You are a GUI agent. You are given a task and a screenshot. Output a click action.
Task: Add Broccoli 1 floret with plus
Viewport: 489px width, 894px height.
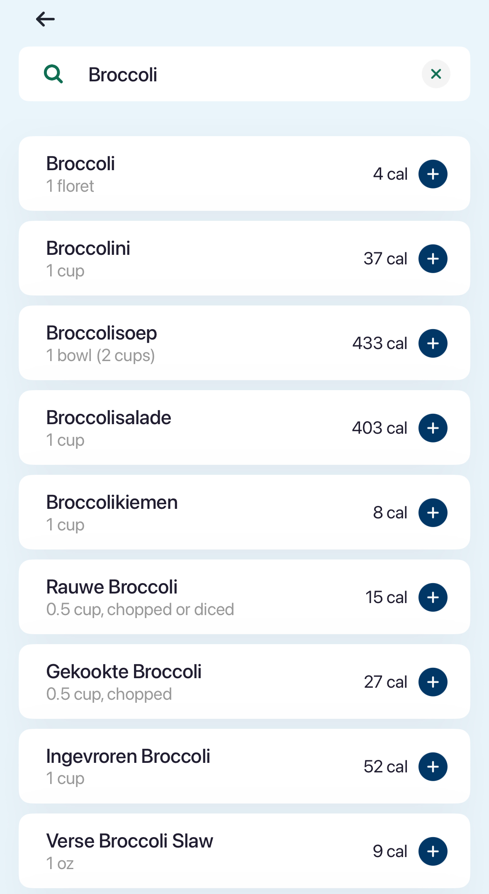point(433,174)
